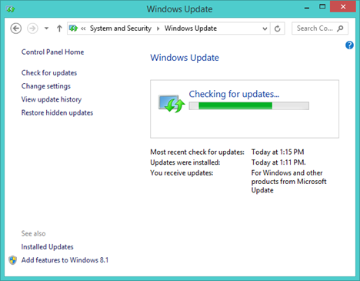
Task: Open Control Panel Home
Action: [x=52, y=52]
